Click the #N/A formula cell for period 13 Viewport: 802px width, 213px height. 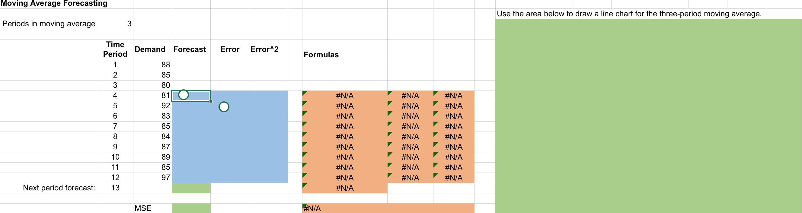pos(345,188)
